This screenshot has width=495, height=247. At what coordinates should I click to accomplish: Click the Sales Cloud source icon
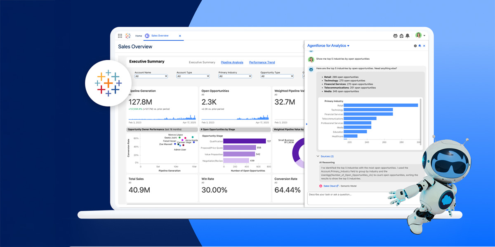(321, 186)
